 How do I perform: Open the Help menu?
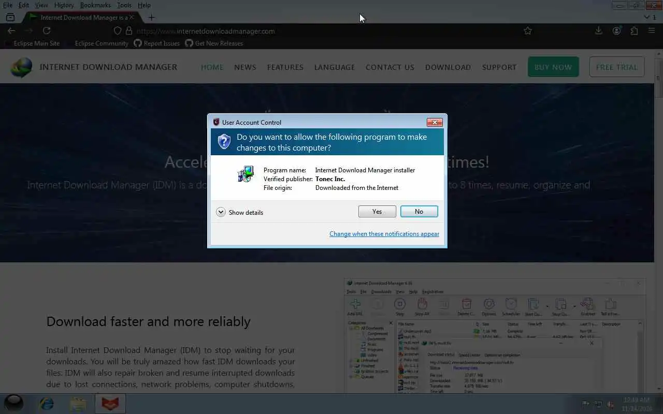coord(144,5)
